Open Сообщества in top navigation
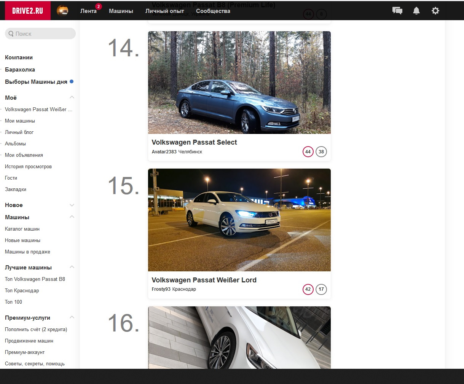Image resolution: width=464 pixels, height=384 pixels. point(213,11)
